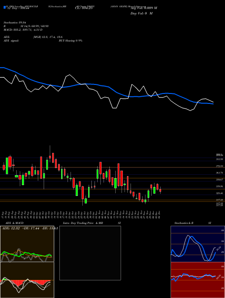Click the 39.34 label on the stochastics line

[x=219, y=249]
